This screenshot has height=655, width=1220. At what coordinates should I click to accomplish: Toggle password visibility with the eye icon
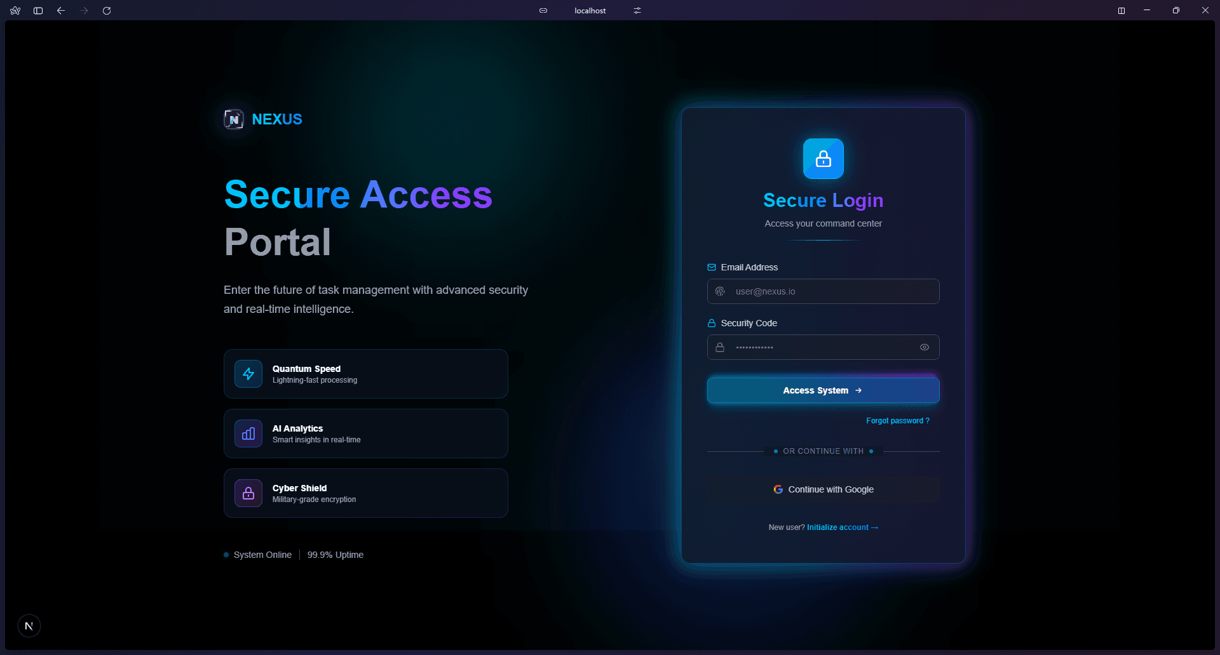click(925, 347)
